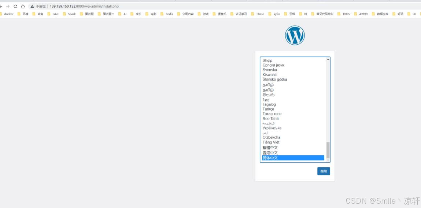Image resolution: width=421 pixels, height=208 pixels.
Task: Open the AI中台 bookmark folder
Action: [x=361, y=14]
